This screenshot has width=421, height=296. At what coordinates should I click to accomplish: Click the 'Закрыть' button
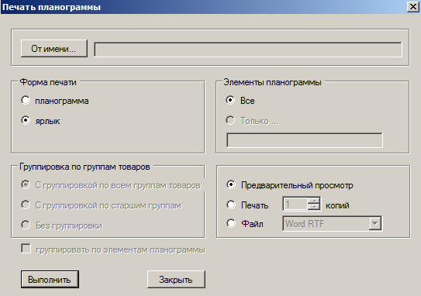coord(176,280)
